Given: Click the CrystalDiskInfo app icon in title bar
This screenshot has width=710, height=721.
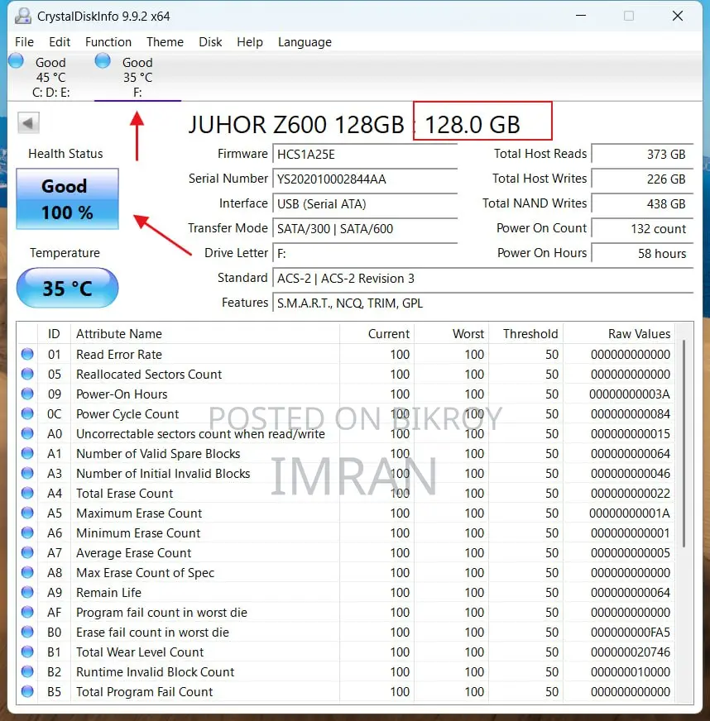Looking at the screenshot, I should [23, 16].
